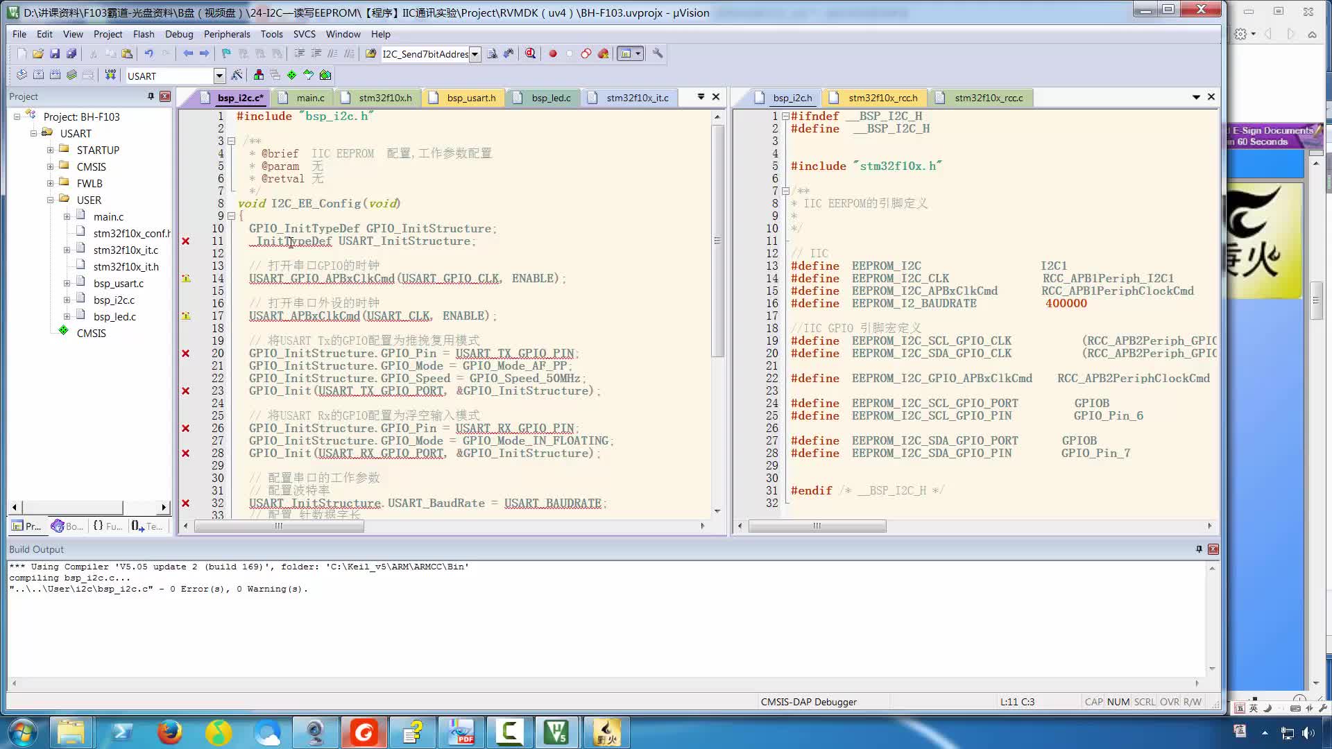Screen dimensions: 1332x749
Task: Click Find in Files toolbar icon
Action: (370, 53)
